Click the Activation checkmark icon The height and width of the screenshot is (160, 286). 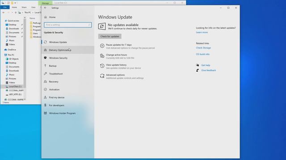coord(45,89)
